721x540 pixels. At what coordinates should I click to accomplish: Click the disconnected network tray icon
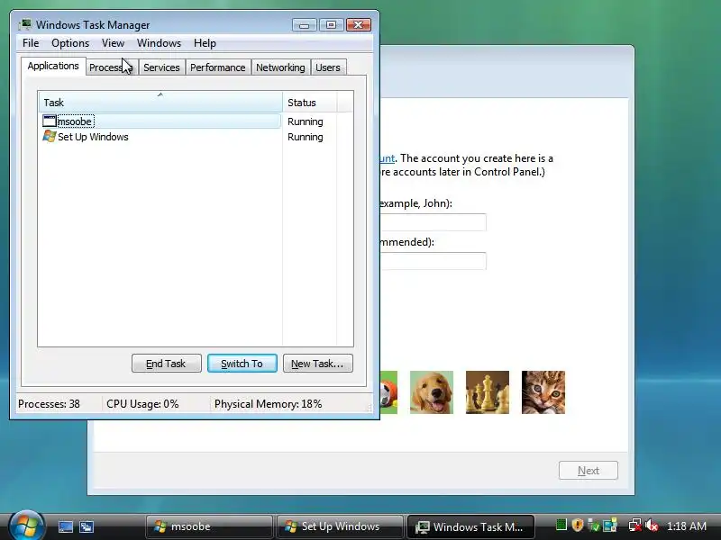coord(635,525)
